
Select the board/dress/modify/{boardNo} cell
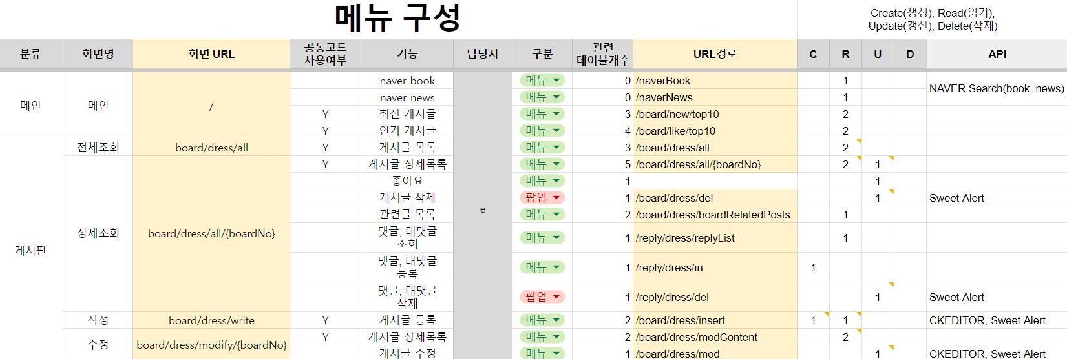pos(211,345)
